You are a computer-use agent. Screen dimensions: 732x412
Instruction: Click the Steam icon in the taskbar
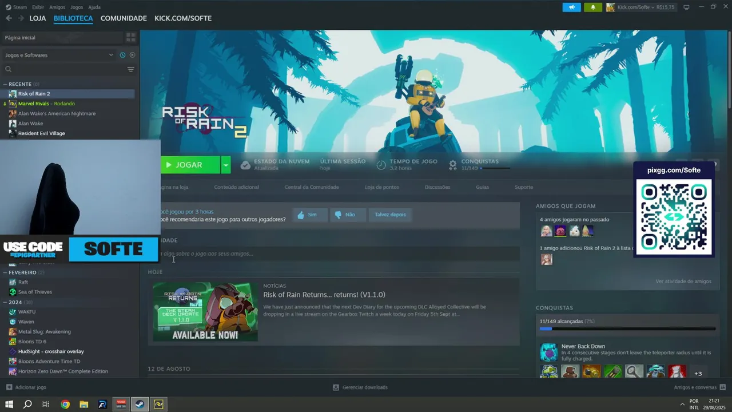pyautogui.click(x=139, y=404)
